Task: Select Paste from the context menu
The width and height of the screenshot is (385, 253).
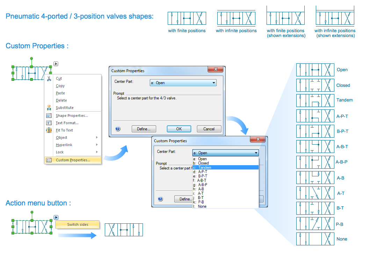Action: [x=73, y=93]
